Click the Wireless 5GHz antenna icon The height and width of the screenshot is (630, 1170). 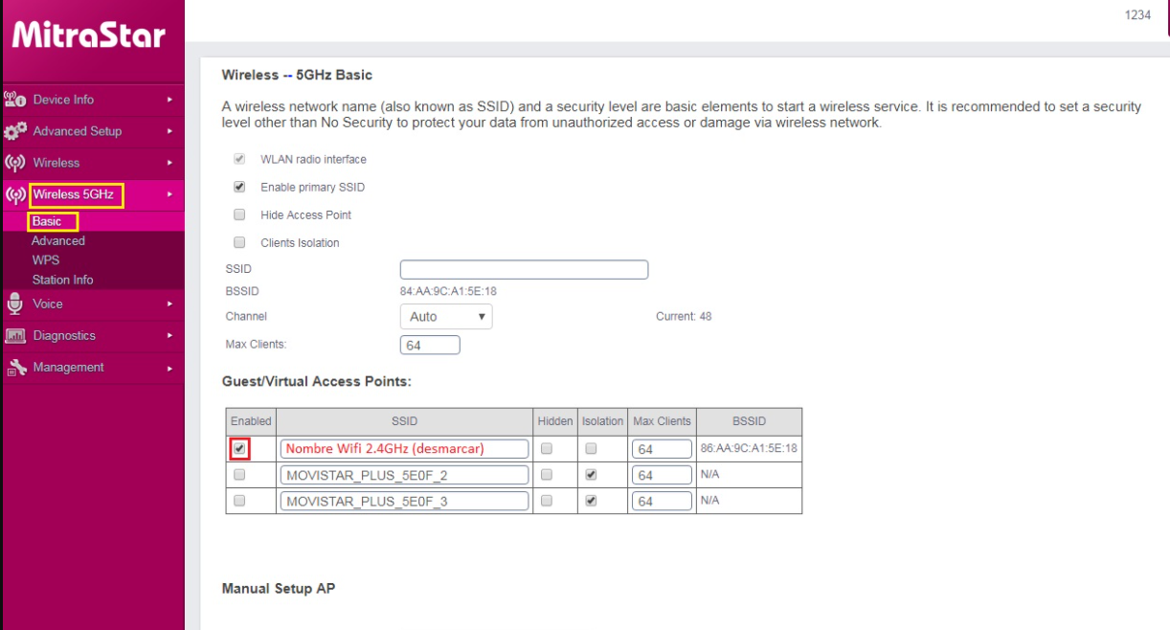[14, 195]
